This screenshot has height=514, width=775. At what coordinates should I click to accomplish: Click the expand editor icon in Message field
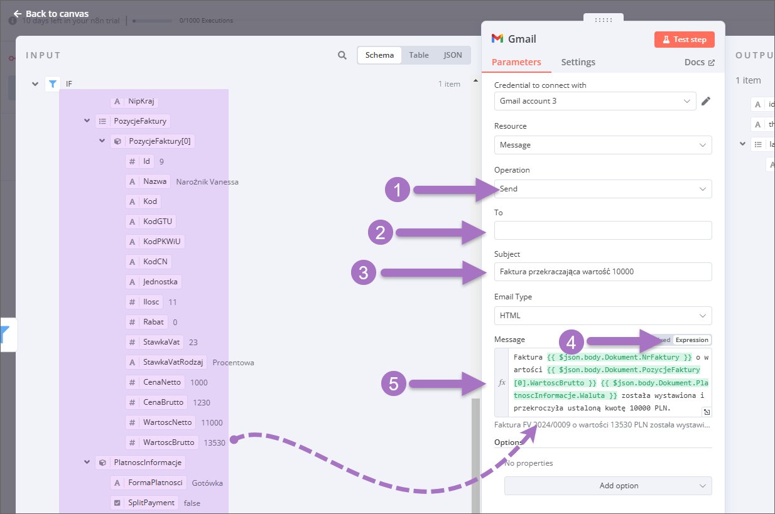click(x=706, y=412)
